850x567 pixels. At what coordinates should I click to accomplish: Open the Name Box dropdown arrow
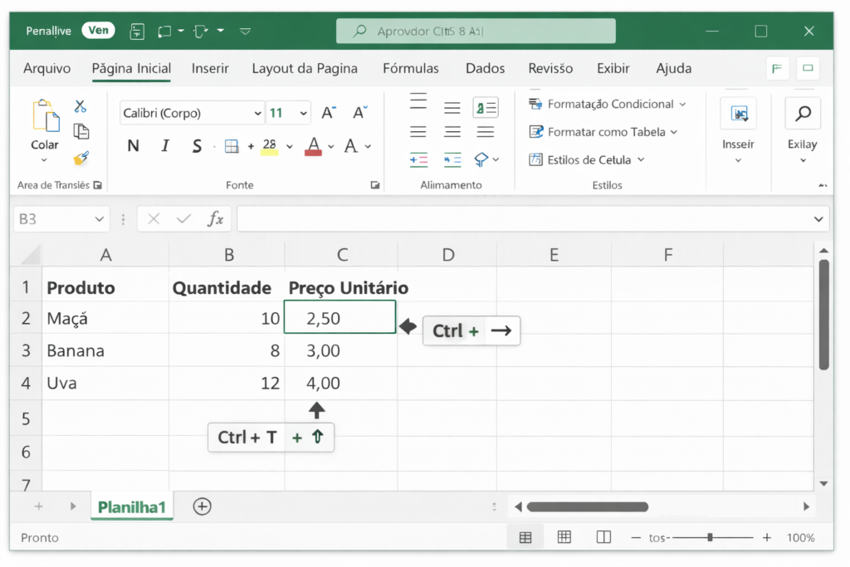tap(100, 219)
